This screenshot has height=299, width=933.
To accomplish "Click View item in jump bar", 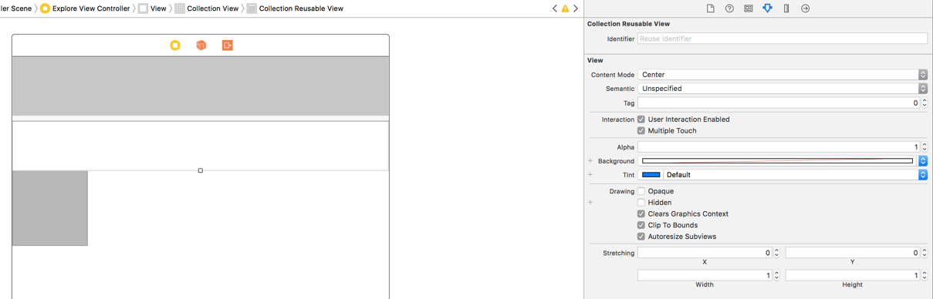I will tap(152, 8).
